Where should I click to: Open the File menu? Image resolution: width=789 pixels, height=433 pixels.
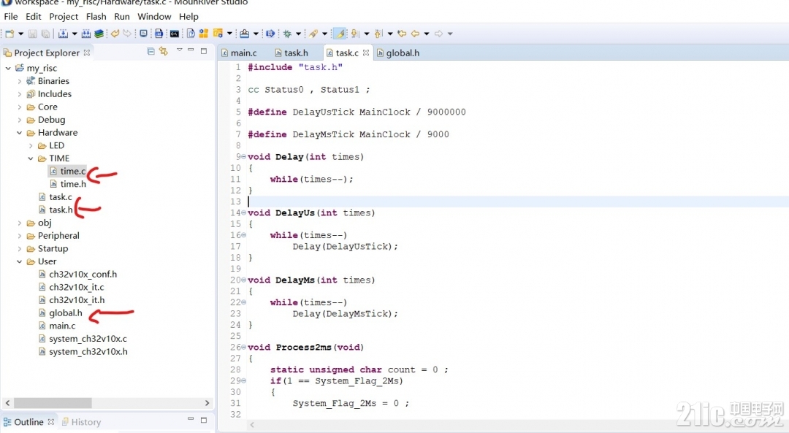click(x=10, y=17)
